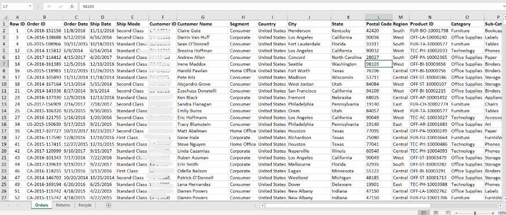Viewport: 506px width, 215px height.
Task: Click the Select All corner triangle
Action: (4, 17)
